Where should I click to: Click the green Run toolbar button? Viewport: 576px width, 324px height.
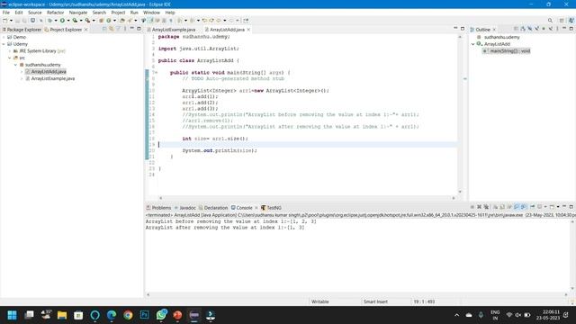pyautogui.click(x=62, y=21)
